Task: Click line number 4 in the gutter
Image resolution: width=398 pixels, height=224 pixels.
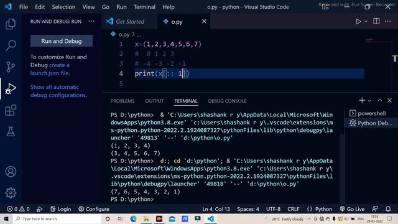Action: (x=121, y=73)
